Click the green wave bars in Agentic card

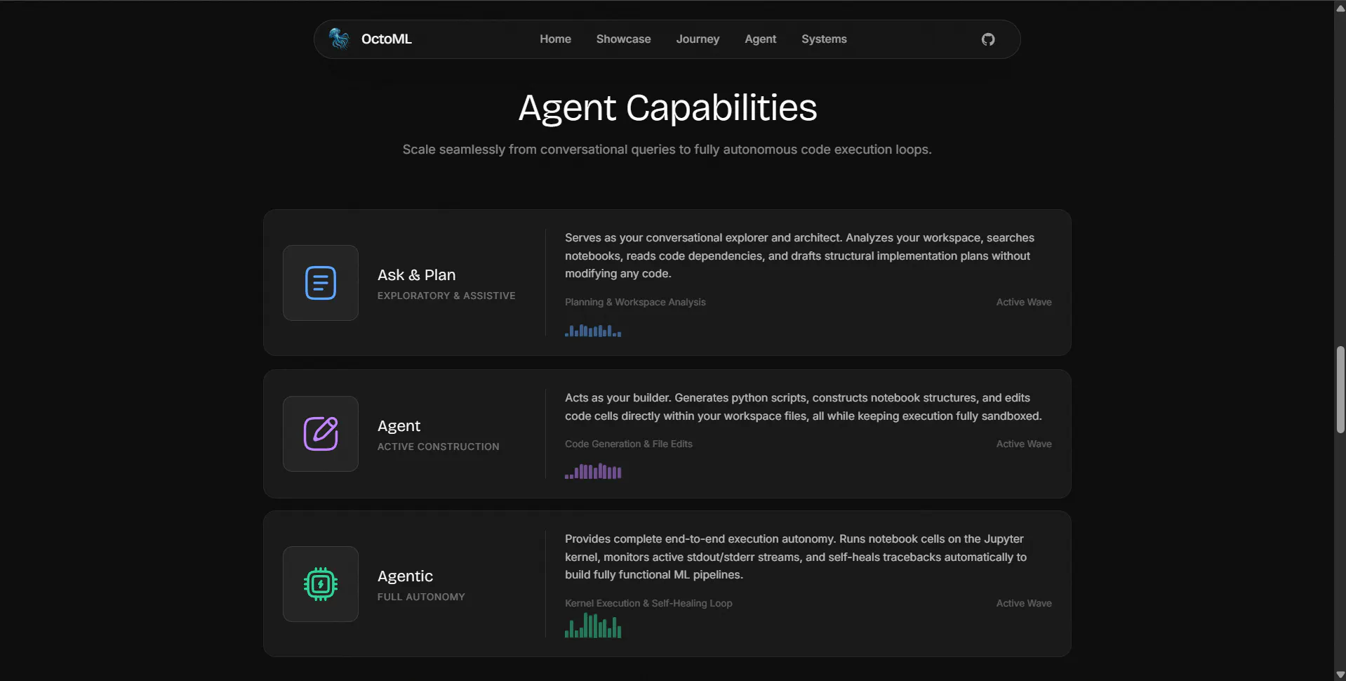[593, 626]
